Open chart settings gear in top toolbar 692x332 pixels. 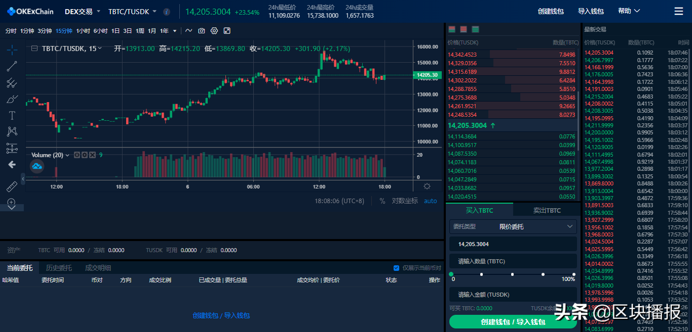coord(214,31)
